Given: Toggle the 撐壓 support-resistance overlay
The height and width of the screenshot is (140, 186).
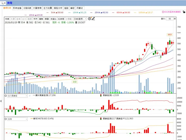Looking at the screenshot, I should 47,19.
